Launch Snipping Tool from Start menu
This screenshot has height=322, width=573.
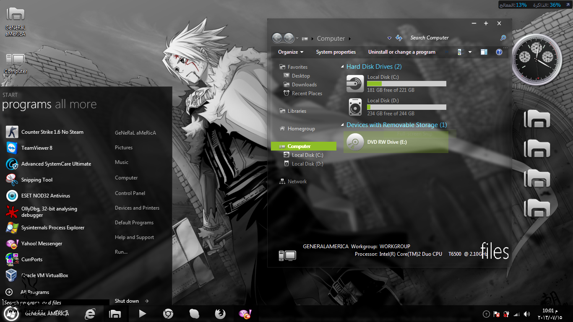click(37, 180)
